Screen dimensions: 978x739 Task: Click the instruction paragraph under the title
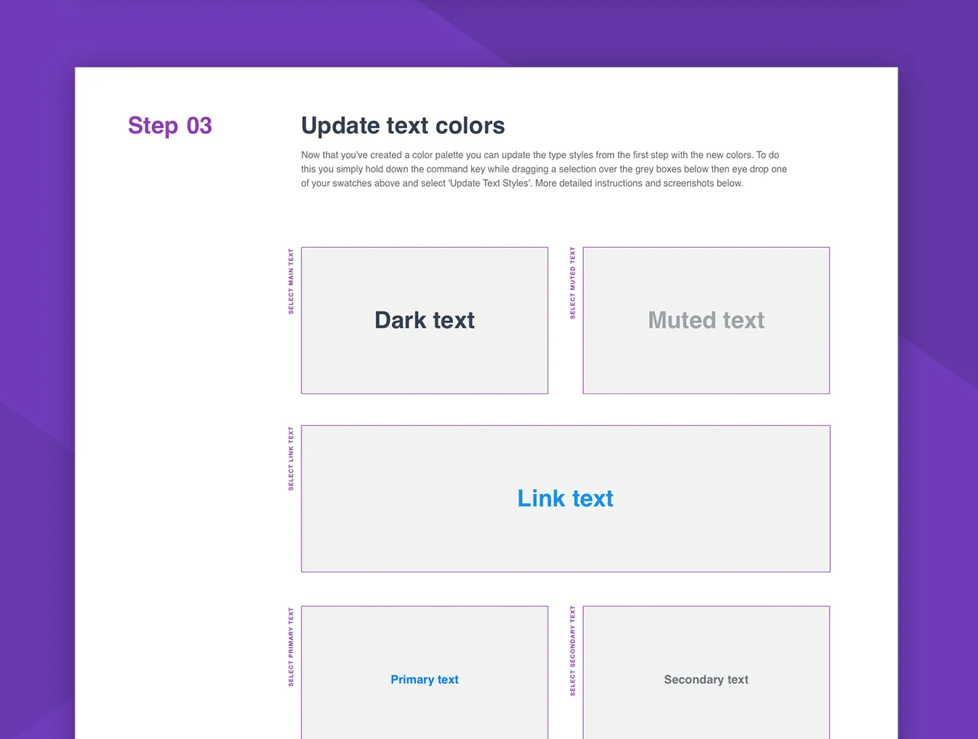click(x=544, y=169)
